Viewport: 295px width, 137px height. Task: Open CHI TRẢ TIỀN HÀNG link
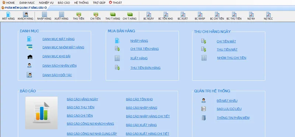pyautogui.click(x=145, y=49)
